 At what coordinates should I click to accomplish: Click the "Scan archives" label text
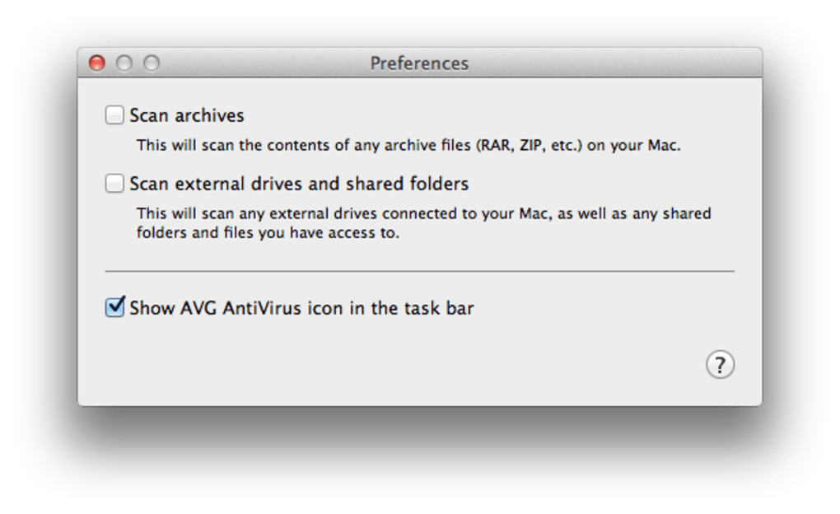pyautogui.click(x=187, y=115)
